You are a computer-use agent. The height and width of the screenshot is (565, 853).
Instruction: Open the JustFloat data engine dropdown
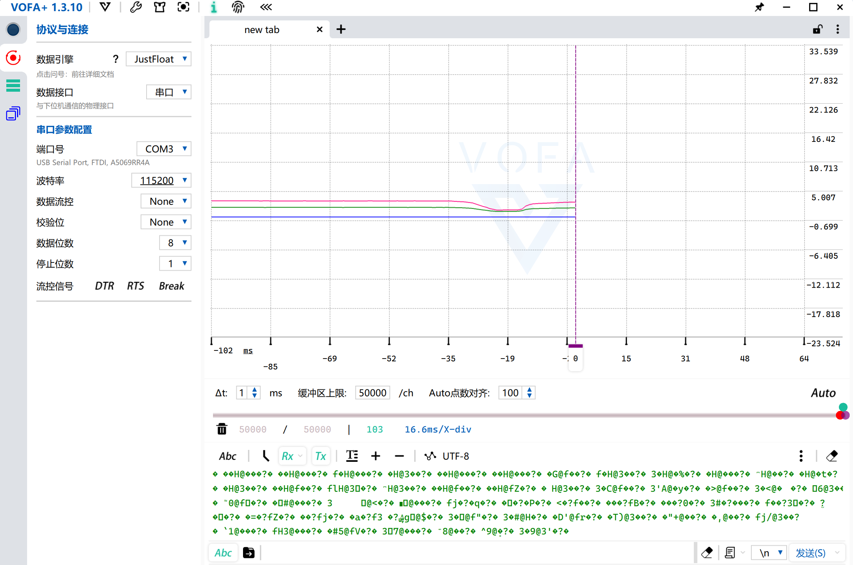click(x=159, y=59)
